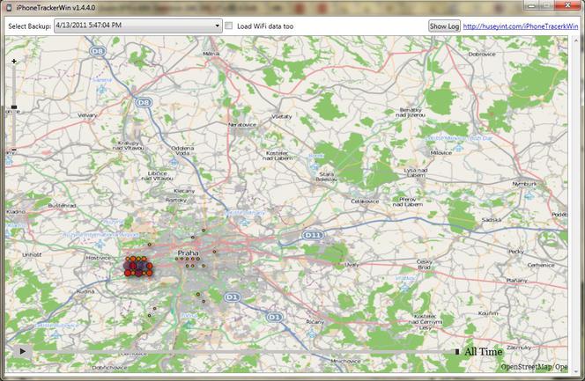Click the airport icon west of Praha
This screenshot has width=585, height=381.
tap(100, 245)
